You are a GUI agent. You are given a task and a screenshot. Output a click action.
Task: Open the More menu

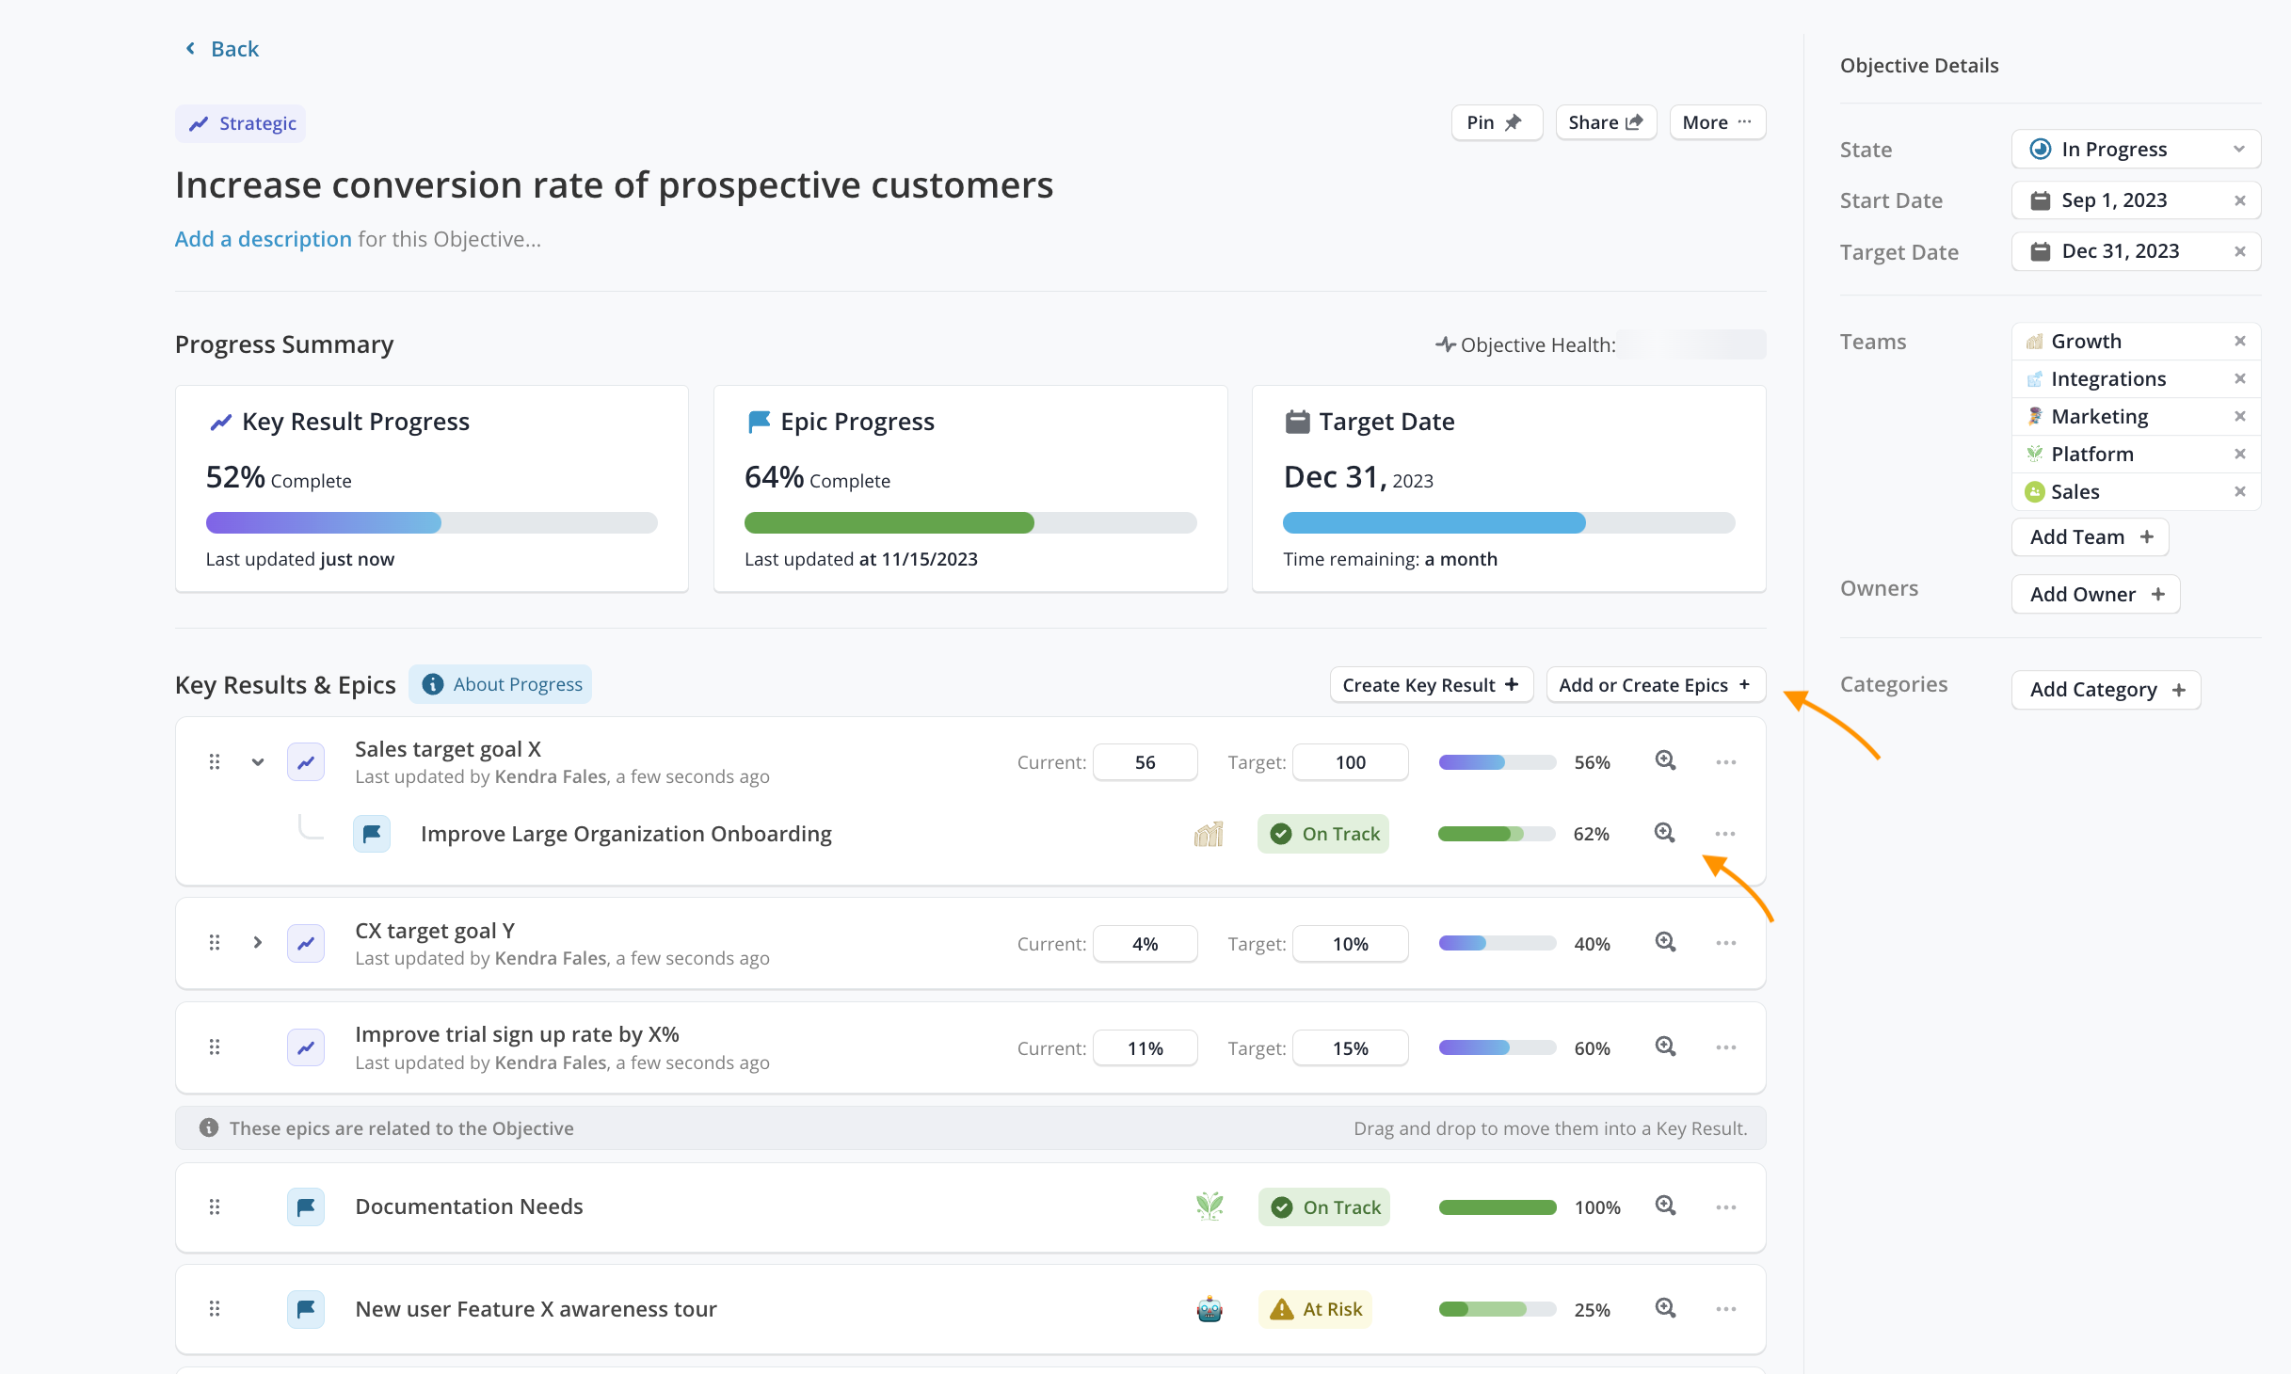pos(1717,122)
